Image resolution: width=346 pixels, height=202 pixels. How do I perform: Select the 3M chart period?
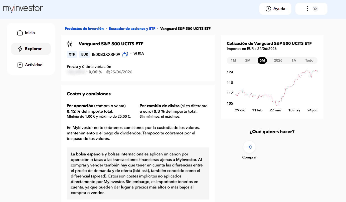(248, 60)
